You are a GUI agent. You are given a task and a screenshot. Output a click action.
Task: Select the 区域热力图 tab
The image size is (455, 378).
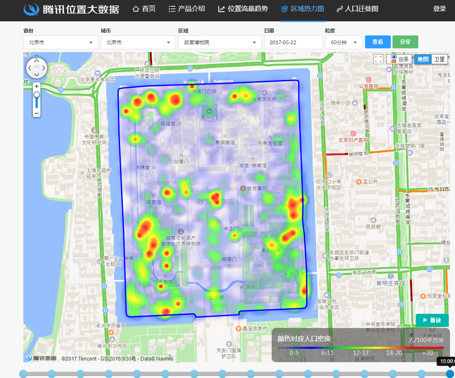pos(302,9)
